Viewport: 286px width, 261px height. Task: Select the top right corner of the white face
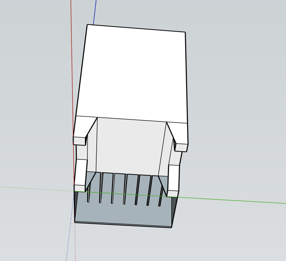pos(185,32)
